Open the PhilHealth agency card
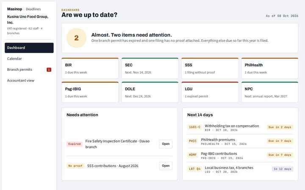 tap(270, 68)
